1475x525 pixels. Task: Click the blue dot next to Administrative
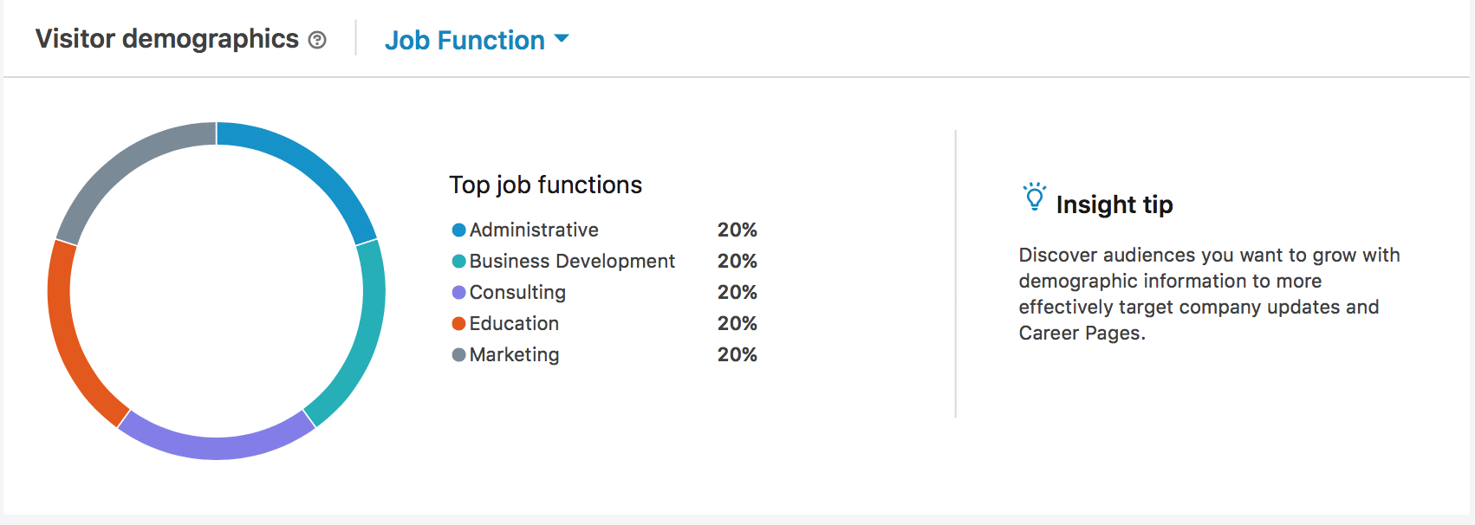(x=459, y=230)
